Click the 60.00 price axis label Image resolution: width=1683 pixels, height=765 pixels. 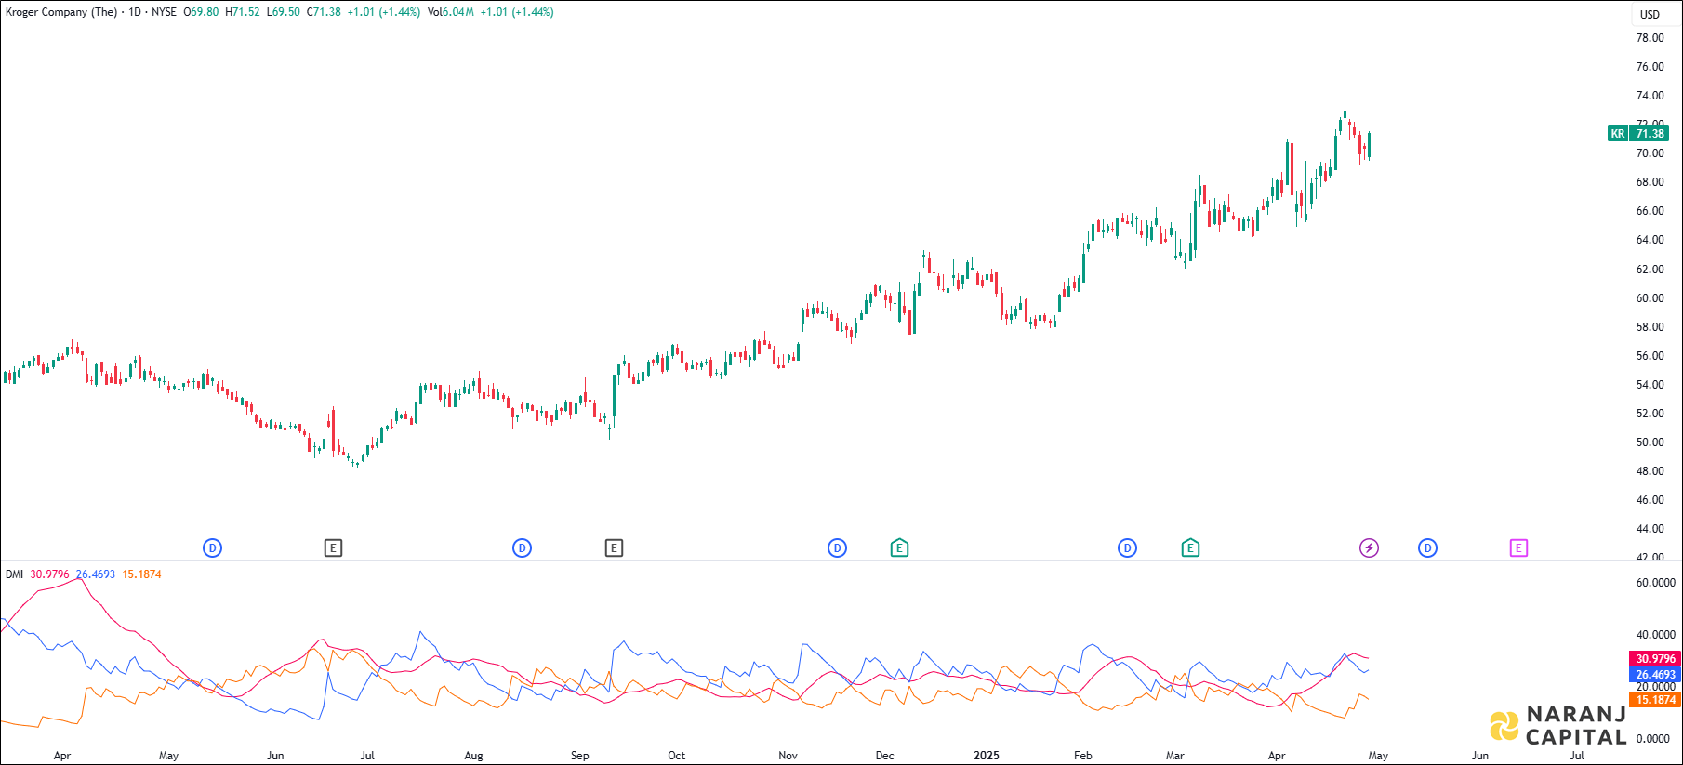coord(1650,298)
